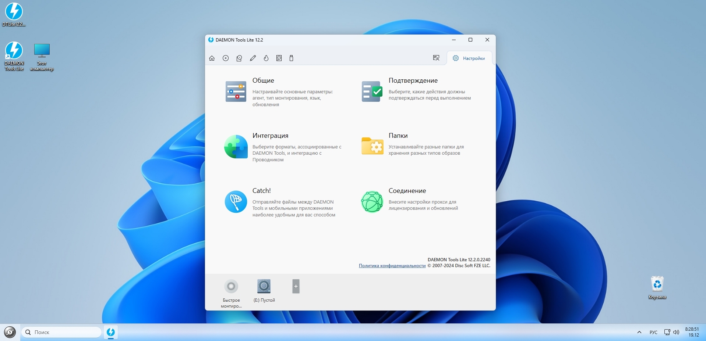Open the USB stick toolbar icon
The image size is (706, 341).
pyautogui.click(x=291, y=58)
